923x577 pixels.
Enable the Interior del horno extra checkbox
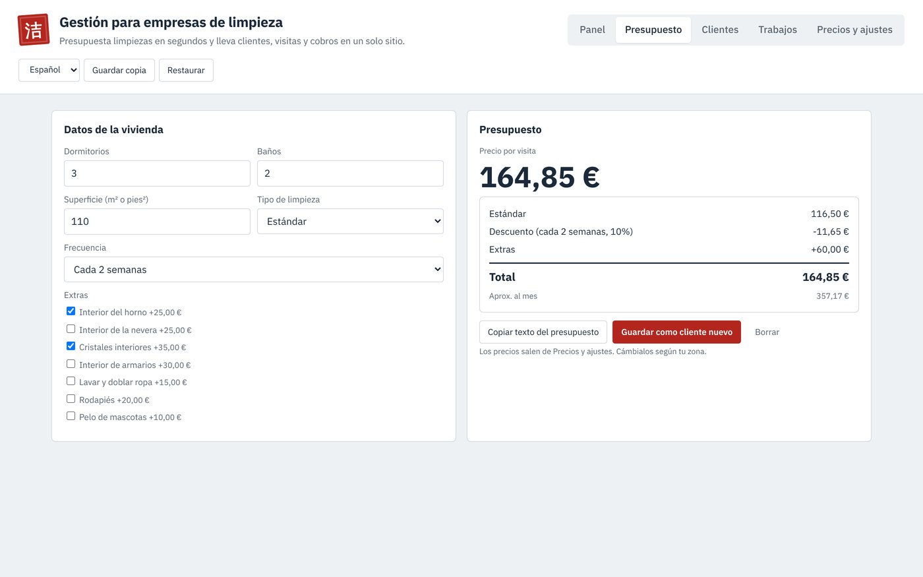pyautogui.click(x=71, y=311)
